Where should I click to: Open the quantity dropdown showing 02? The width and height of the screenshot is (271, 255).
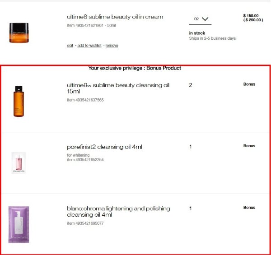click(201, 19)
